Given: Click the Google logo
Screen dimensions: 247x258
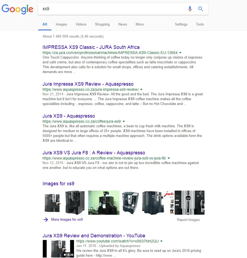Looking at the screenshot, I should [17, 9].
